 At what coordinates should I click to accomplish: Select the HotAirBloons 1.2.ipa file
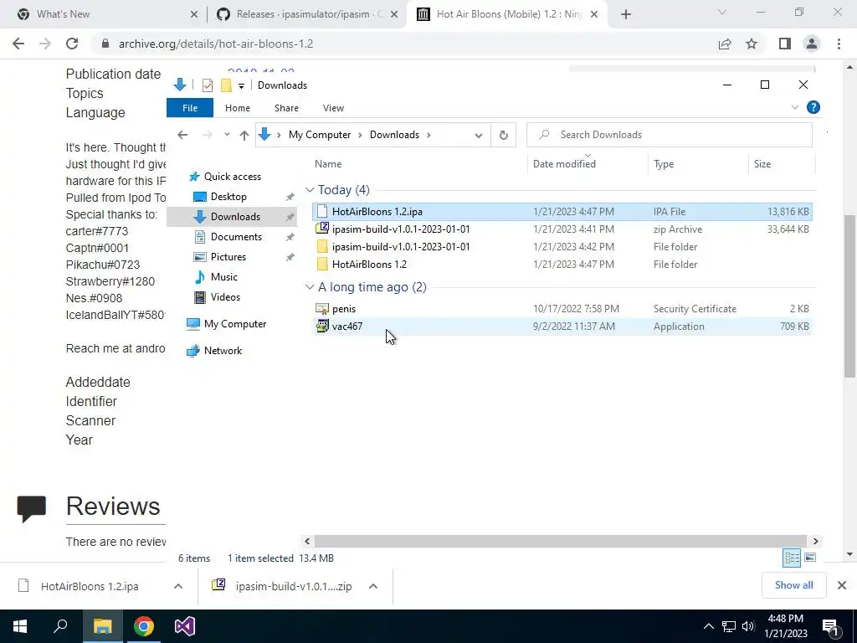562,212
